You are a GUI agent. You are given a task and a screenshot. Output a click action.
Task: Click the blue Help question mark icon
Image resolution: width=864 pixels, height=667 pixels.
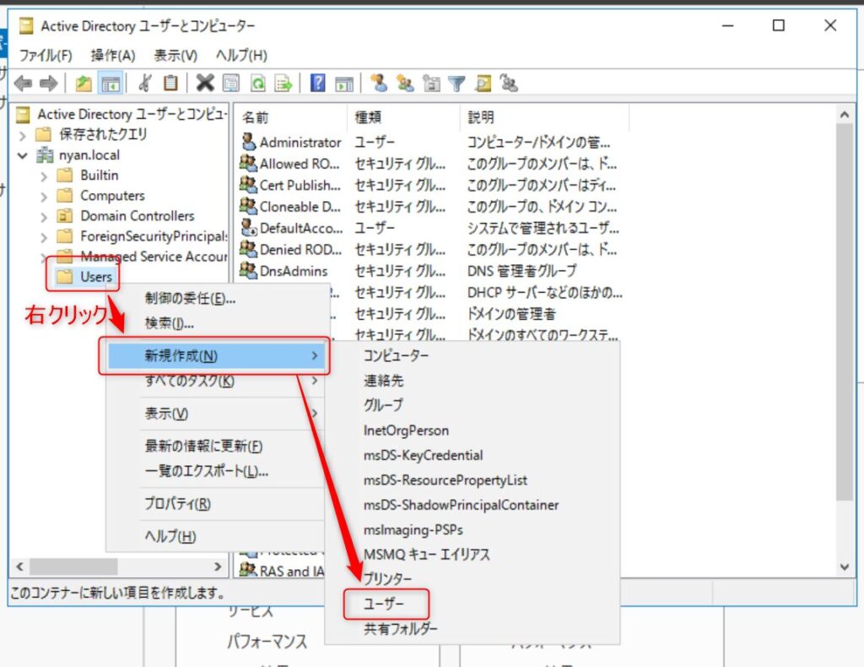[x=318, y=83]
